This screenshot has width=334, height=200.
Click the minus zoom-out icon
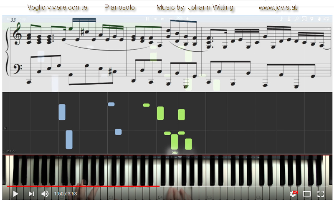[170, 19]
